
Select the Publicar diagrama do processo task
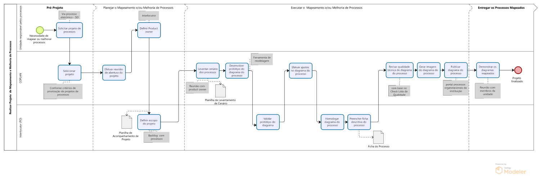tap(456, 70)
